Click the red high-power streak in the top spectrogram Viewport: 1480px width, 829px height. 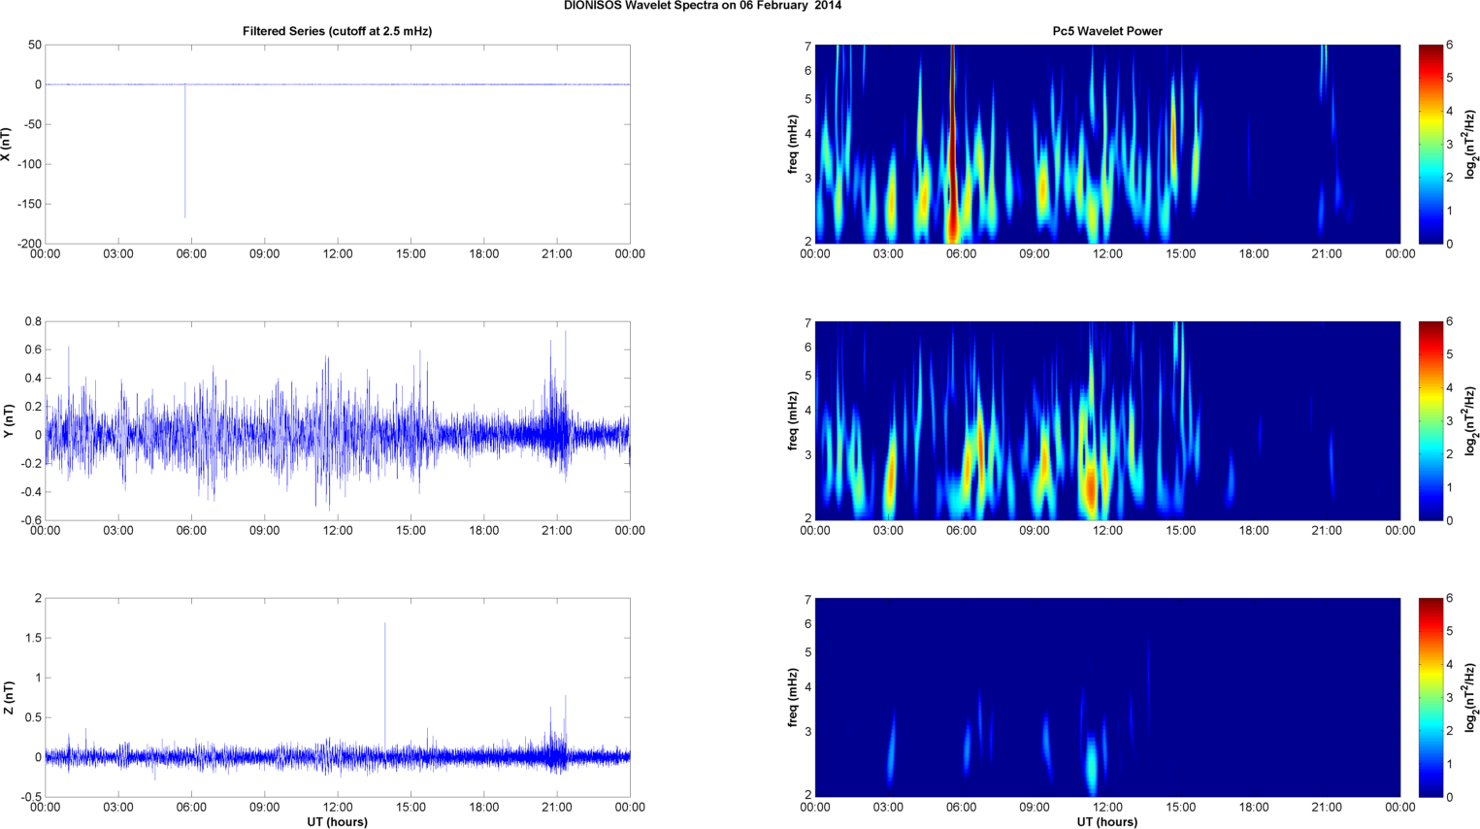coord(952,144)
